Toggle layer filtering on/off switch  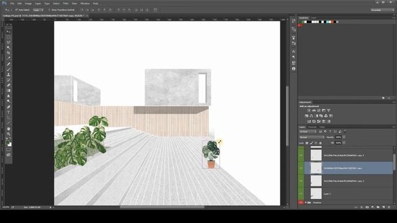coord(345,131)
